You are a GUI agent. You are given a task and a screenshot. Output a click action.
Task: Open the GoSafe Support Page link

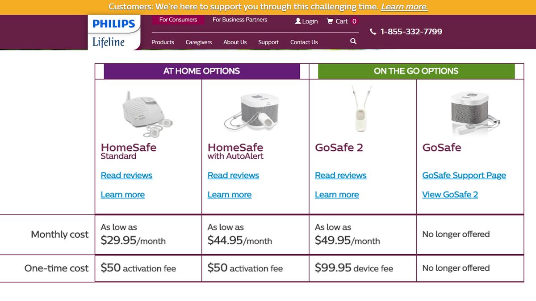point(464,175)
